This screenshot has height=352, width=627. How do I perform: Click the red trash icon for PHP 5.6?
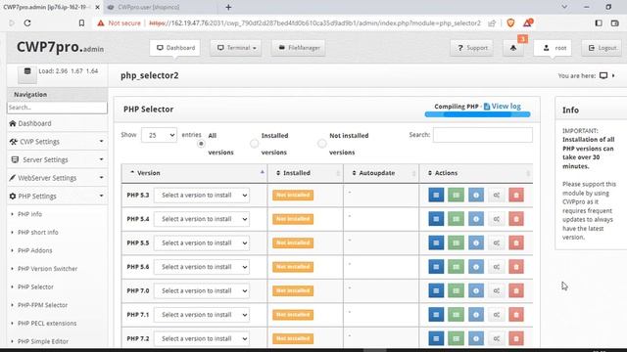[516, 267]
